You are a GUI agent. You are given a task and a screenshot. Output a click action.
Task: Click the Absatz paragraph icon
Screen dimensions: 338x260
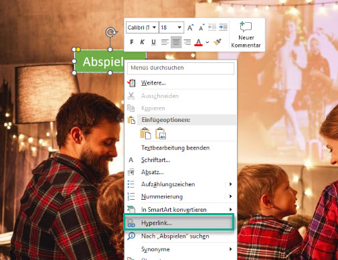tap(131, 172)
